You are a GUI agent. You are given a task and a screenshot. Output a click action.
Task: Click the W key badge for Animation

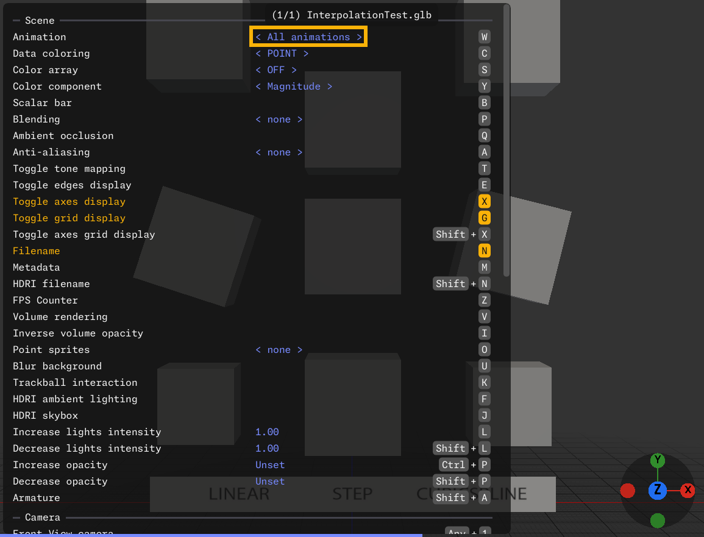tap(485, 37)
